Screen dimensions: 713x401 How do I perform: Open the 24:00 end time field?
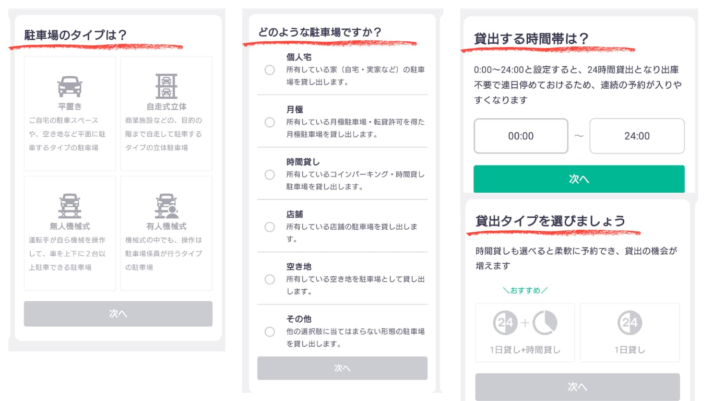click(637, 136)
